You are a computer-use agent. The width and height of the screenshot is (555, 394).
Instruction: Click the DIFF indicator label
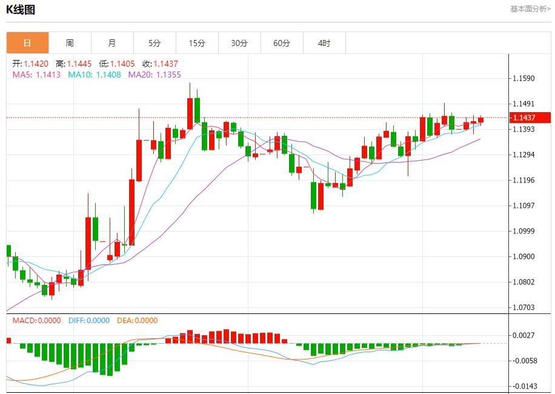[88, 321]
